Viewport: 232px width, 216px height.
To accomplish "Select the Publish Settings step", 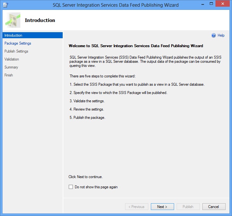I will [16, 51].
